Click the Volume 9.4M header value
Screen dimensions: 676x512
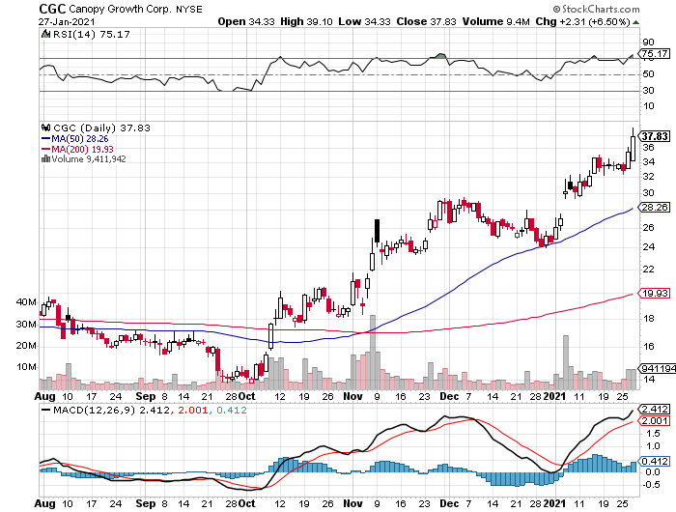(x=495, y=21)
